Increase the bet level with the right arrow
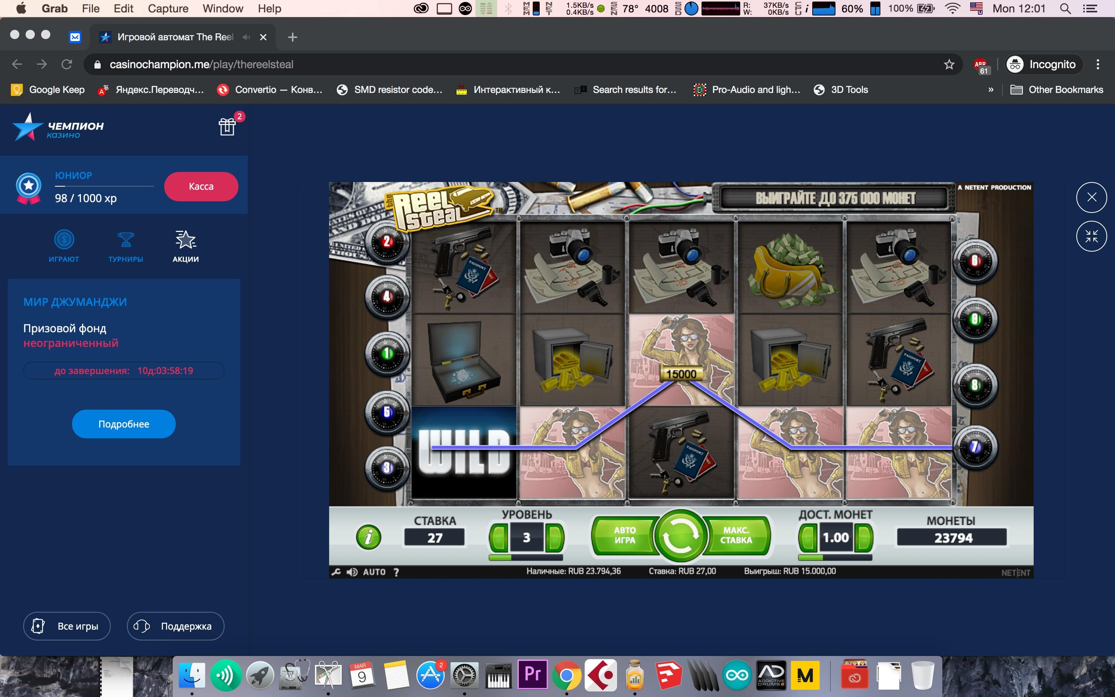 [x=554, y=537]
